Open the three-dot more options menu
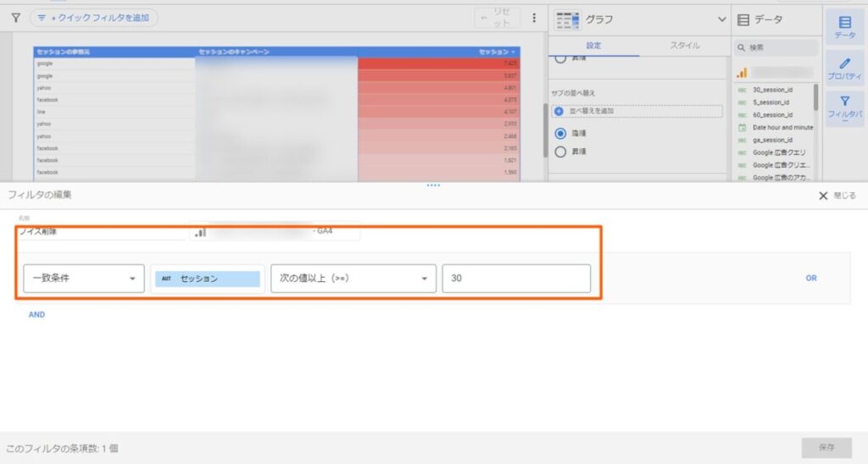The image size is (868, 464). click(534, 18)
